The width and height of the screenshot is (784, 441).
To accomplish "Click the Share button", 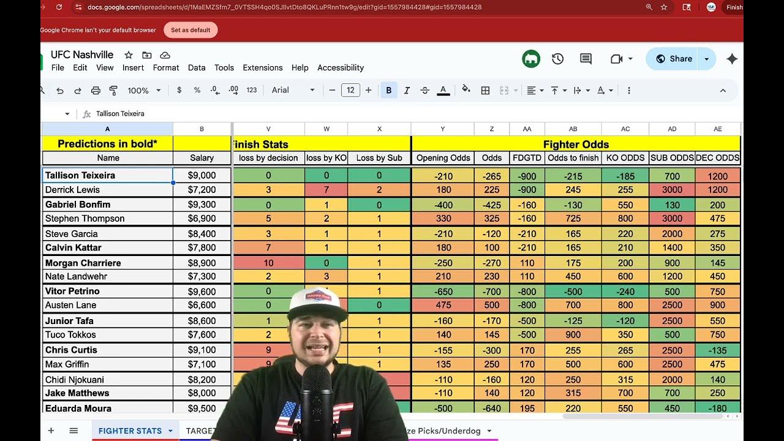I will [674, 59].
